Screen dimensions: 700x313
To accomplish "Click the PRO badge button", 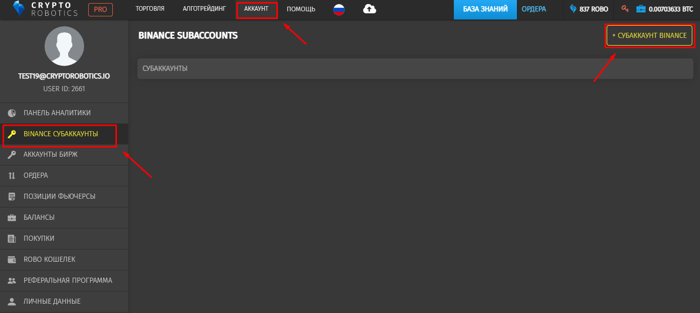I will tap(101, 9).
